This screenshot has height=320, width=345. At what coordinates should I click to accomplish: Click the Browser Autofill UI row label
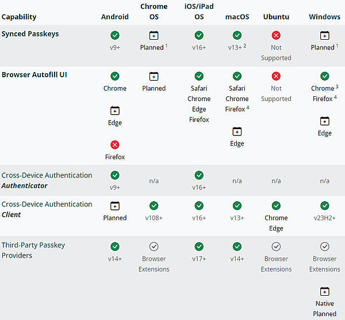(34, 74)
